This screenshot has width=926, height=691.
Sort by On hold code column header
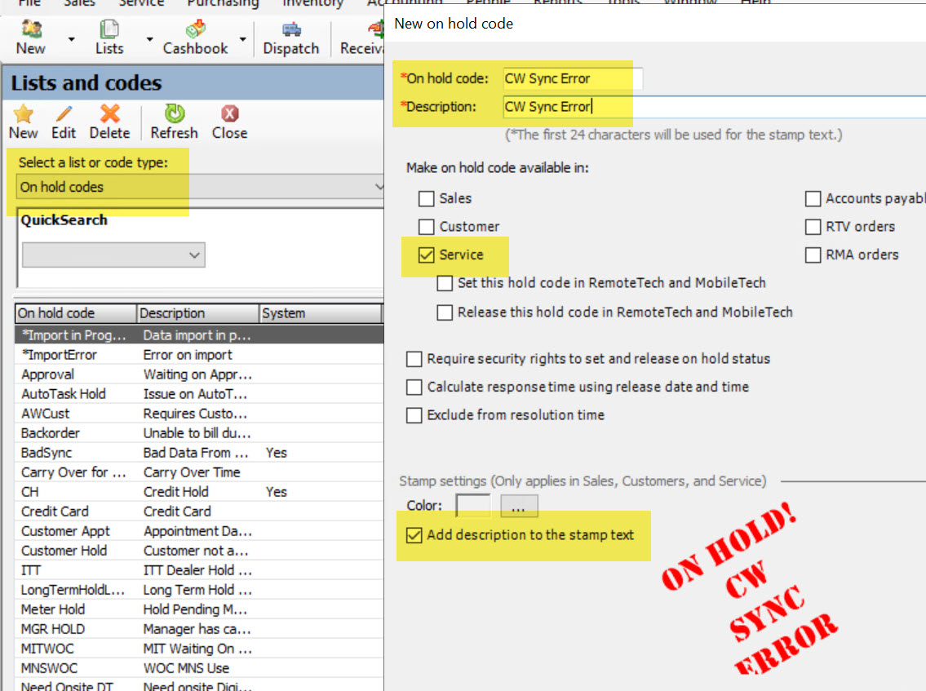(x=76, y=313)
